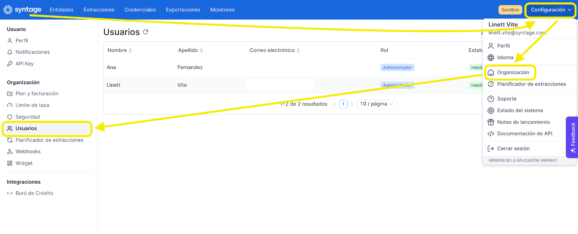Image resolution: width=578 pixels, height=234 pixels.
Task: Click the API Key key icon
Action: (10, 64)
